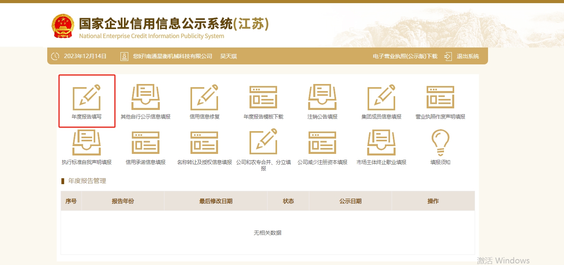
Task: Click the 状态 column header
Action: (x=288, y=201)
